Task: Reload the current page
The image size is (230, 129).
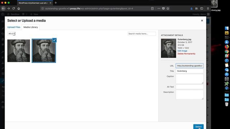Action: (14, 9)
